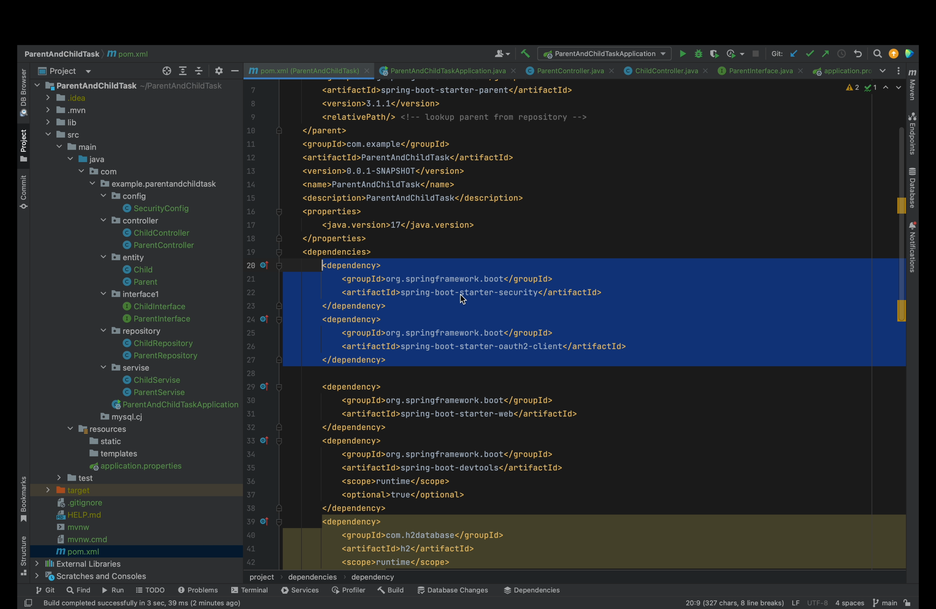Image resolution: width=936 pixels, height=609 pixels.
Task: Open Search Everywhere magnifier icon
Action: tap(877, 54)
